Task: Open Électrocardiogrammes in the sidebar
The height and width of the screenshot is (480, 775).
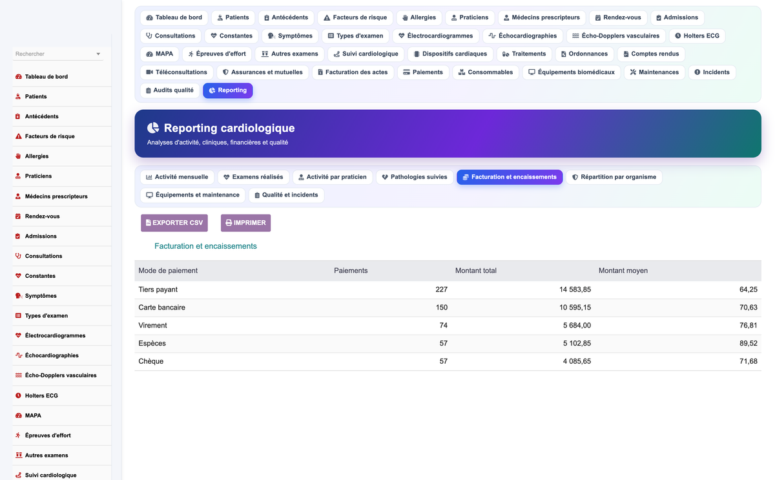Action: coord(62,336)
